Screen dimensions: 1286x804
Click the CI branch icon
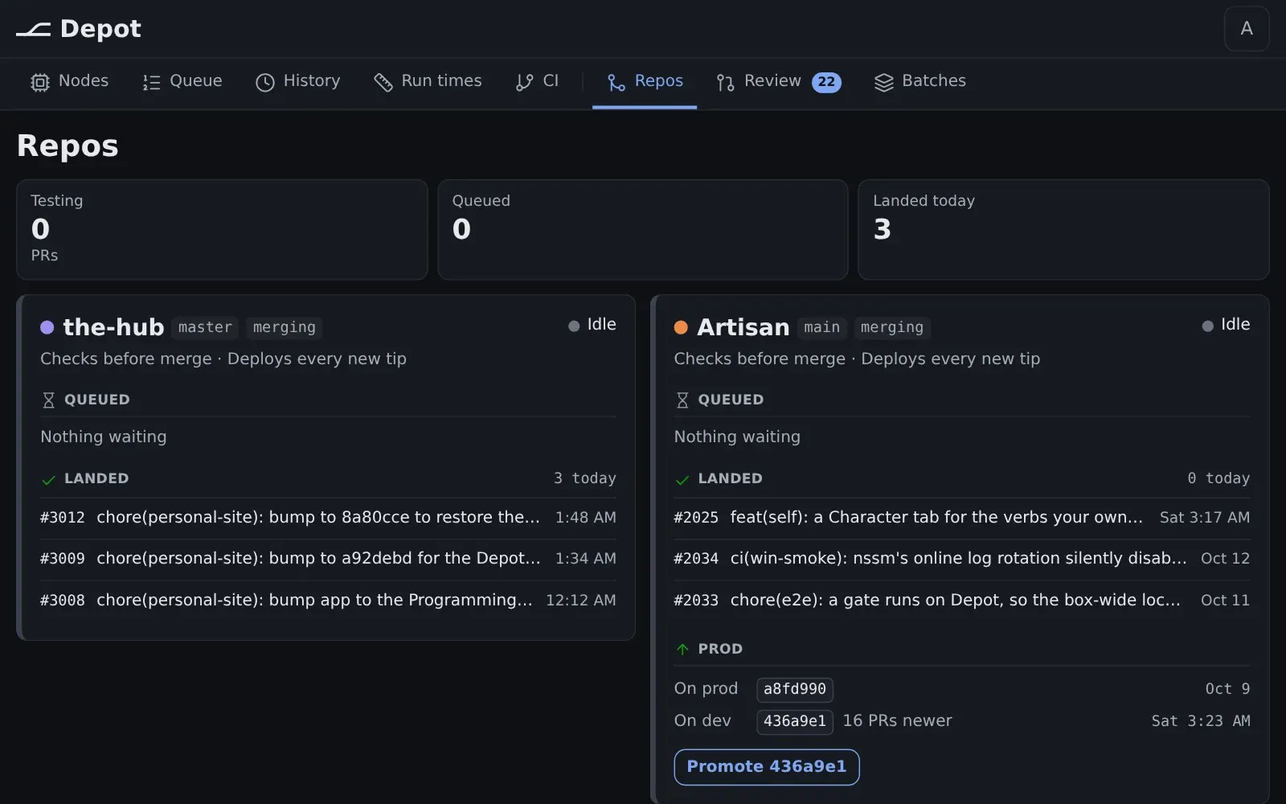coord(525,82)
